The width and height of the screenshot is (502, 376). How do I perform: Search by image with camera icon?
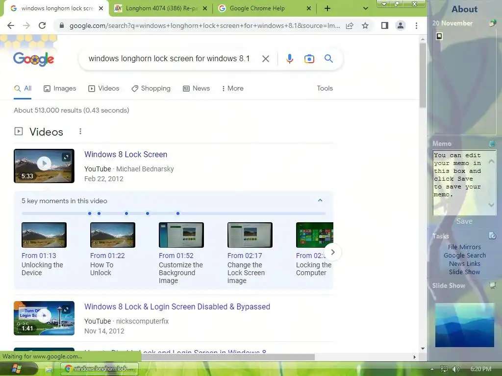[x=309, y=59]
